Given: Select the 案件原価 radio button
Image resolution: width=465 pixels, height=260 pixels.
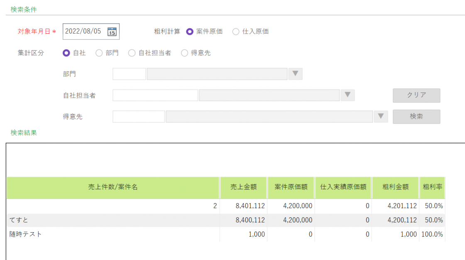Looking at the screenshot, I should [190, 32].
